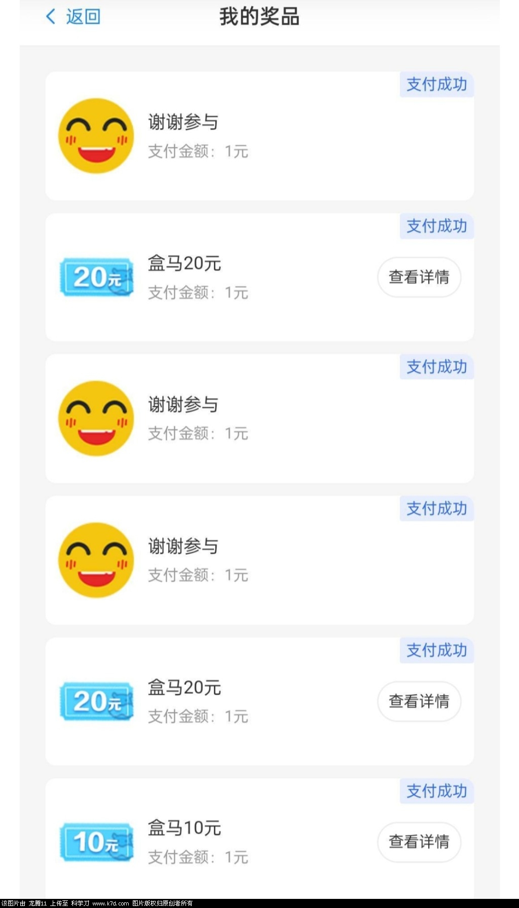Click the second 20元 coupon icon

pyautogui.click(x=96, y=701)
